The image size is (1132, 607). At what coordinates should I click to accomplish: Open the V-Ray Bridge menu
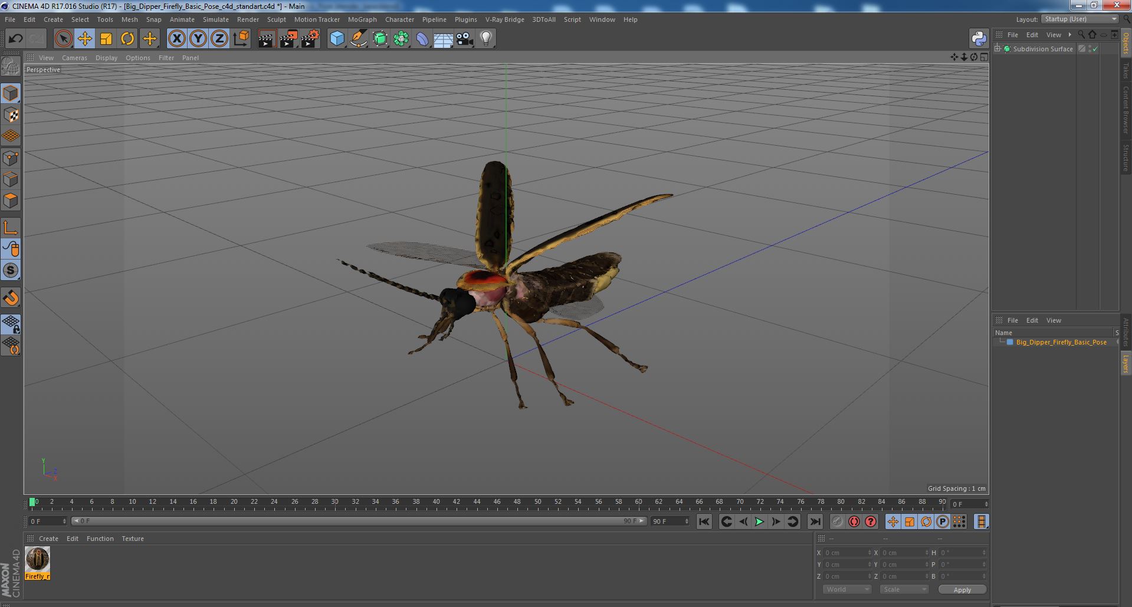pos(504,19)
